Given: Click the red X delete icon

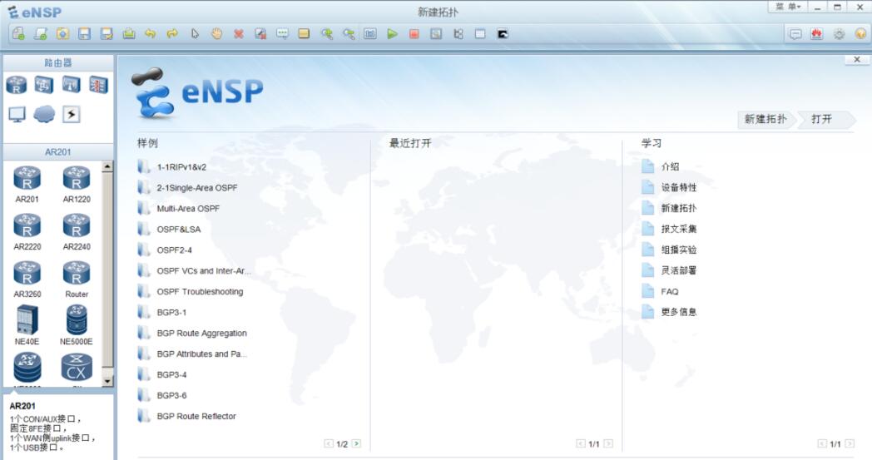Looking at the screenshot, I should 239,34.
